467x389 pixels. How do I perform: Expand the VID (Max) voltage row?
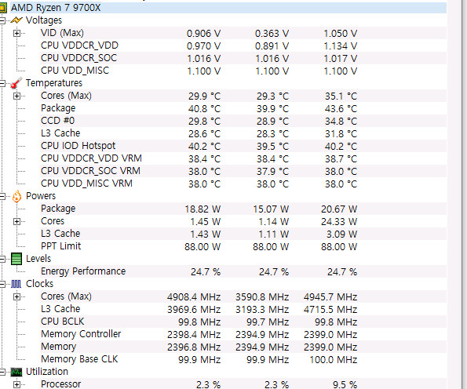(x=17, y=34)
